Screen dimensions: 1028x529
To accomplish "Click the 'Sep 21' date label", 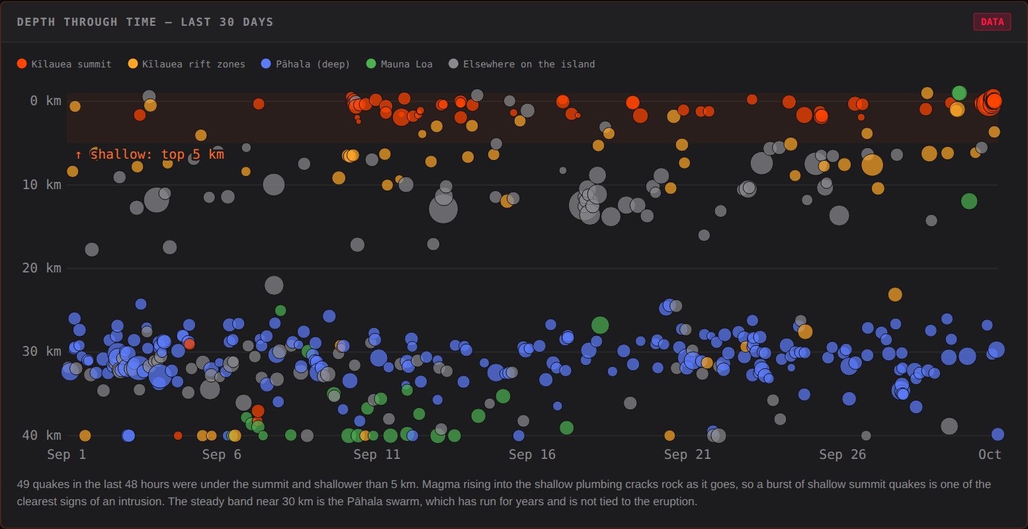I will pos(687,454).
